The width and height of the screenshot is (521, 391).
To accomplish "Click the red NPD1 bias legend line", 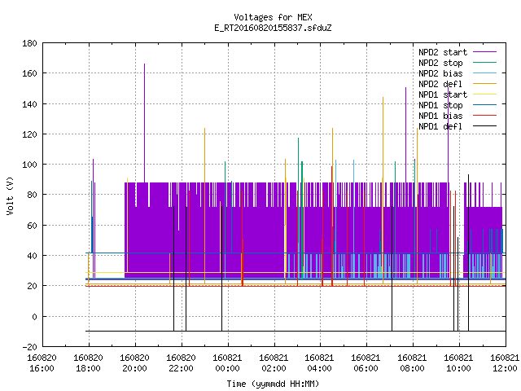I will click(484, 116).
